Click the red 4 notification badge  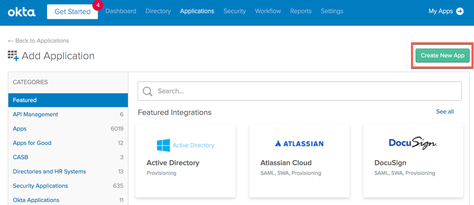click(98, 5)
